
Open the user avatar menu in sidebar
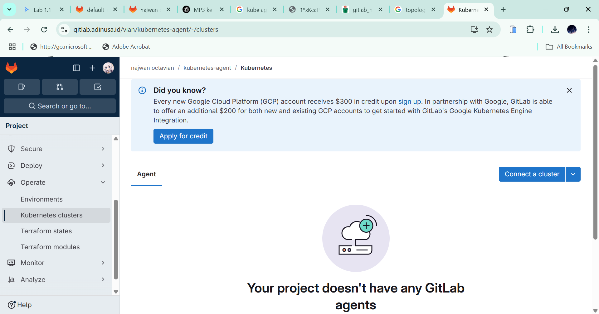108,68
